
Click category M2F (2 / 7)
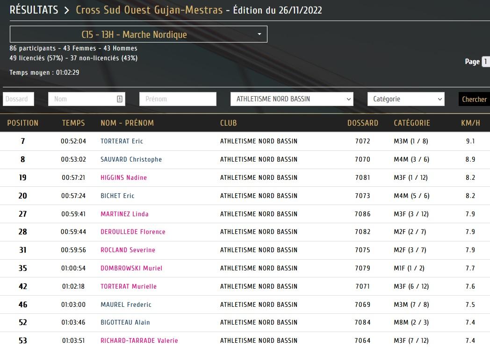tap(410, 232)
